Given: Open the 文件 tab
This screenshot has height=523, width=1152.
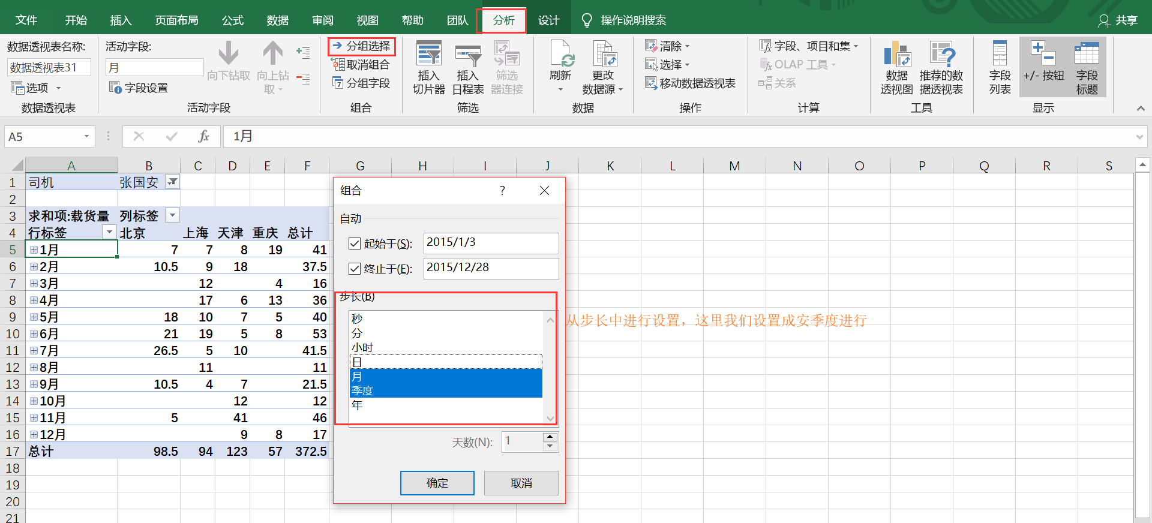Looking at the screenshot, I should point(26,20).
